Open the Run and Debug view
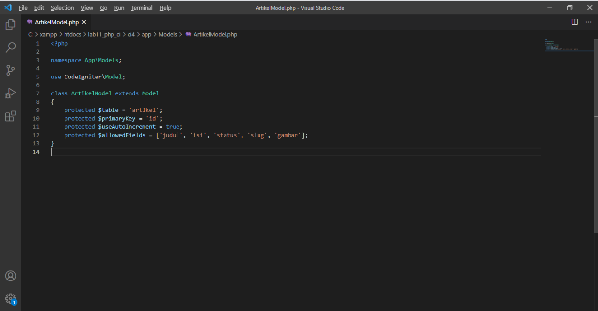Image resolution: width=598 pixels, height=311 pixels. pyautogui.click(x=10, y=93)
